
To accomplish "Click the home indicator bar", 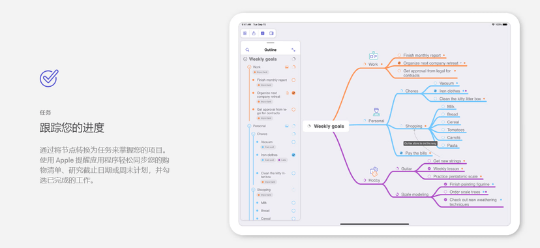I will (374, 224).
